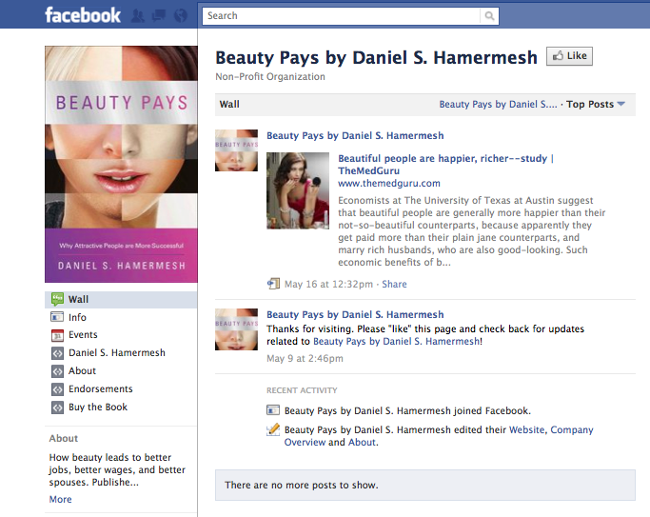Click the Info card icon in sidebar
650x517 pixels.
click(57, 317)
